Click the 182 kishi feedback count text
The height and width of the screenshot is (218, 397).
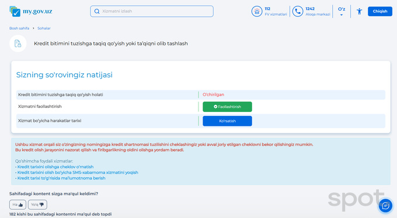tap(61, 214)
